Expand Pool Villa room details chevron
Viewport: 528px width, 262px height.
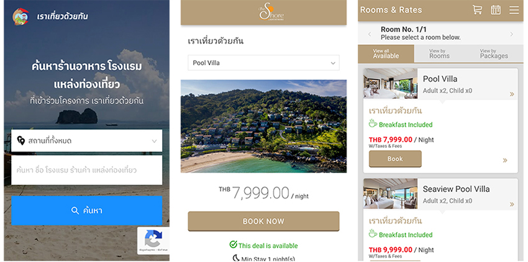point(512,94)
